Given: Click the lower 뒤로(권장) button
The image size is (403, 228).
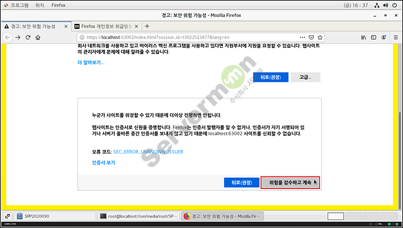Looking at the screenshot, I should (242, 183).
